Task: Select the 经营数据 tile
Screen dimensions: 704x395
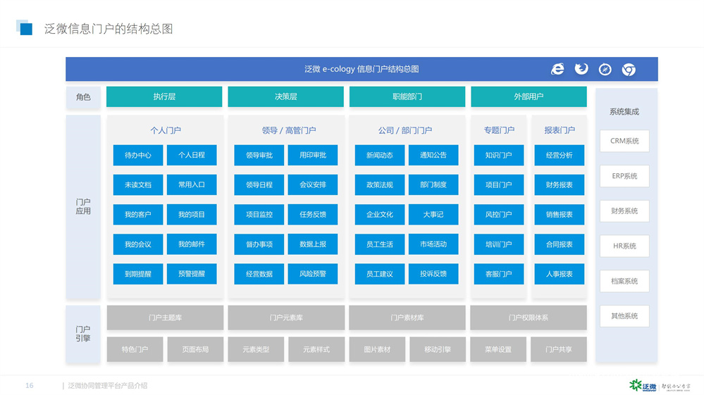Action: pos(259,274)
